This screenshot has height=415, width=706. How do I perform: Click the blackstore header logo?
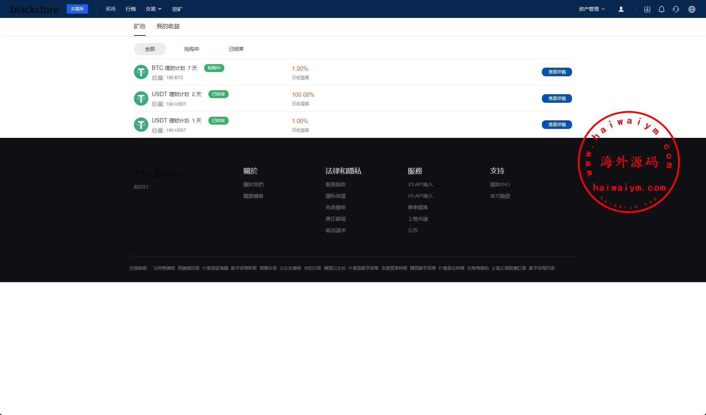[34, 9]
